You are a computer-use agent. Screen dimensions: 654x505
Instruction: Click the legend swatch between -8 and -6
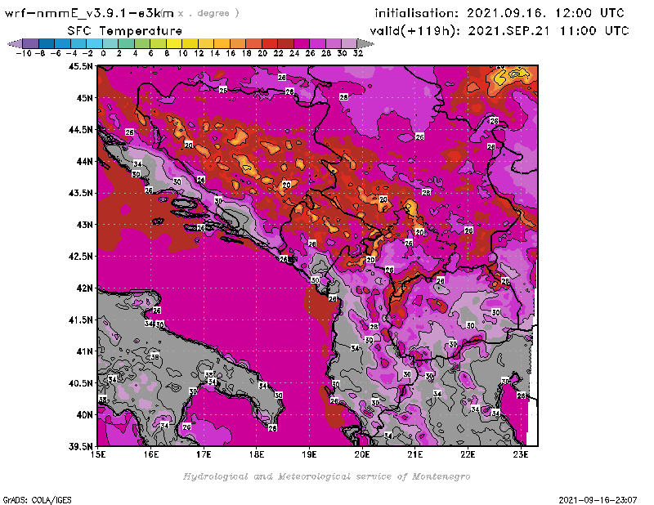[x=47, y=43]
